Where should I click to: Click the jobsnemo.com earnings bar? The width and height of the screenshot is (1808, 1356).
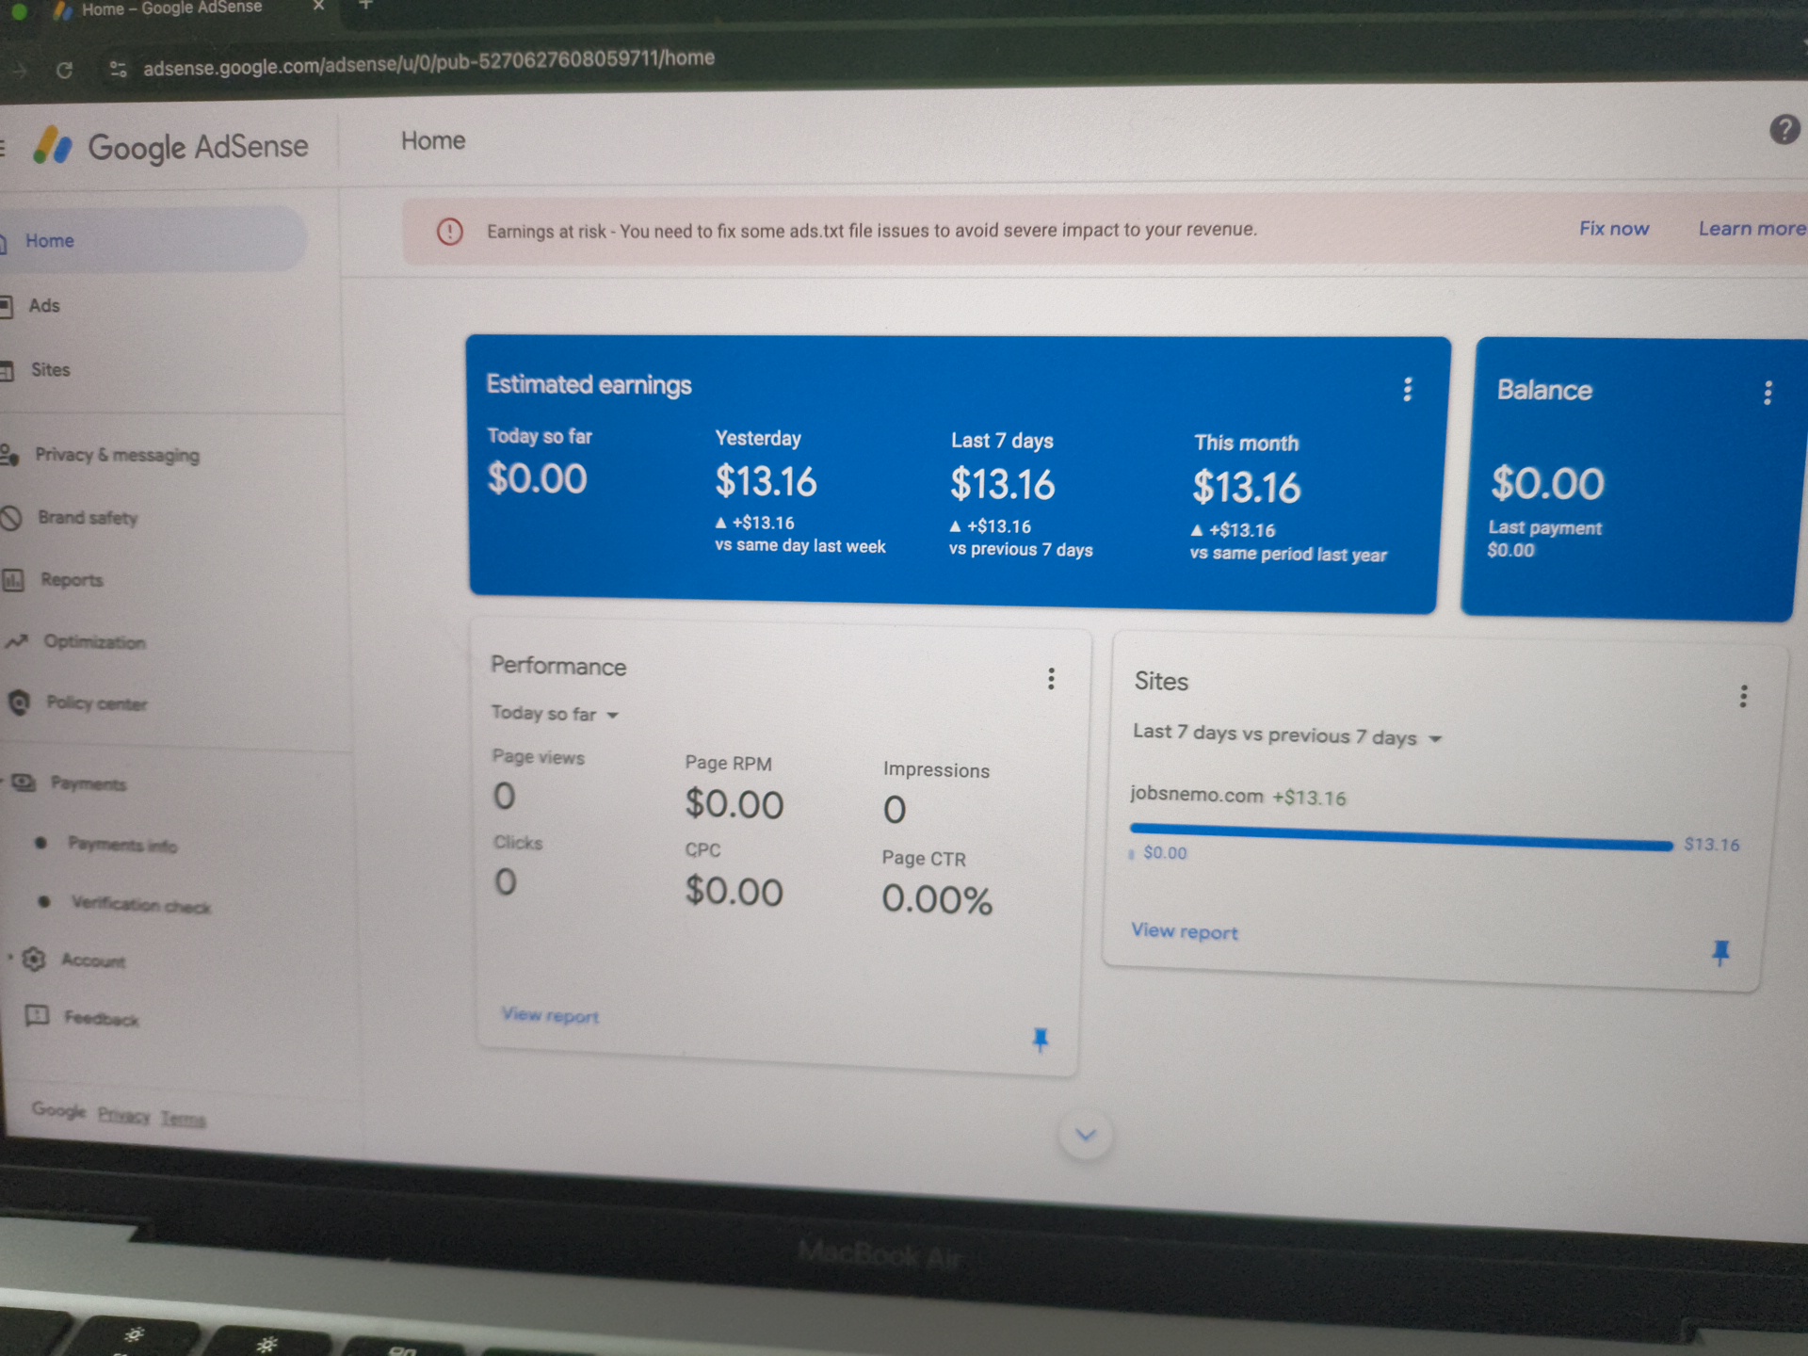(x=1401, y=837)
